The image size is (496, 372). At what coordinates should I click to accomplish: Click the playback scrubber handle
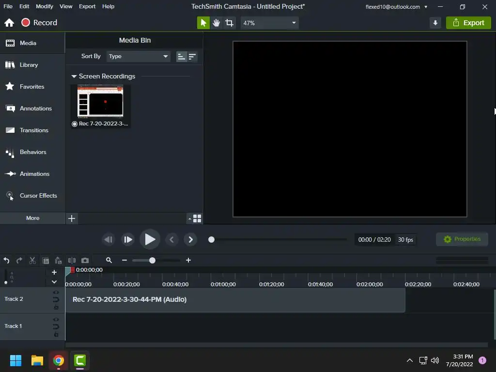click(x=211, y=239)
